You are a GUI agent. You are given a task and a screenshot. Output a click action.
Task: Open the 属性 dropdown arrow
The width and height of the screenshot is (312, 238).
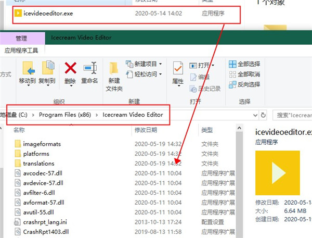coord(179,86)
